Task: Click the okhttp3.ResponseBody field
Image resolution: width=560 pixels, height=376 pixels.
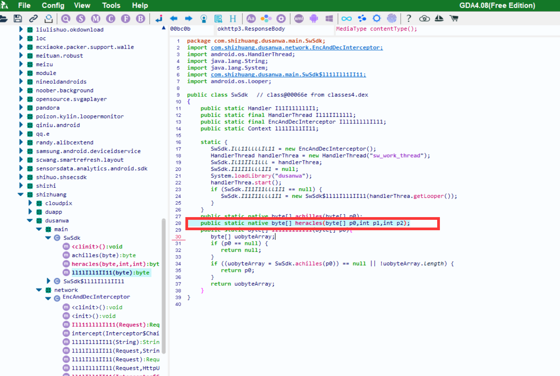Action: point(274,29)
